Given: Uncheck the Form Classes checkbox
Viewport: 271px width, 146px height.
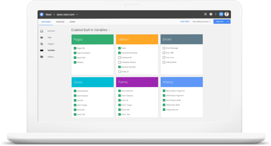Looking at the screenshot, I should click(119, 96).
